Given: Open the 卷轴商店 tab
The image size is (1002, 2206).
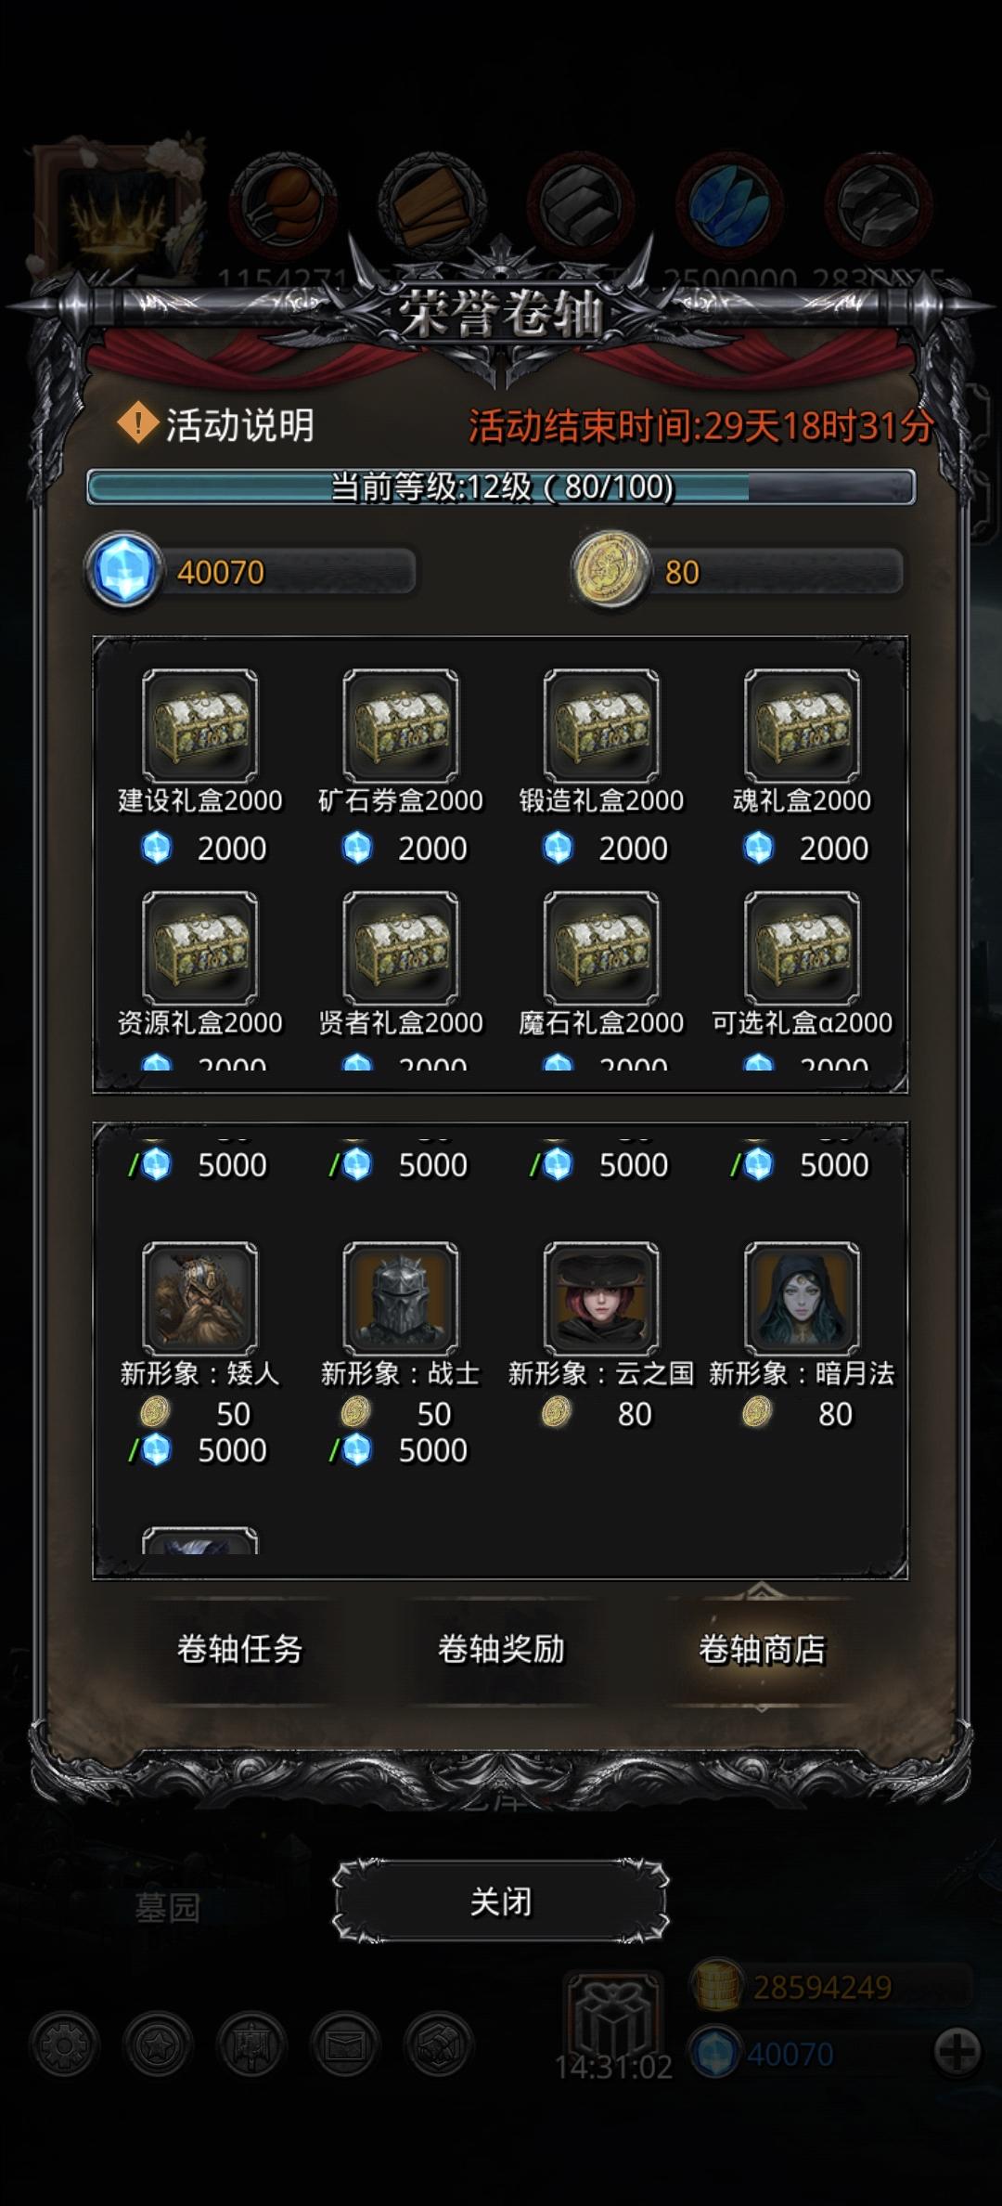Looking at the screenshot, I should point(762,1649).
